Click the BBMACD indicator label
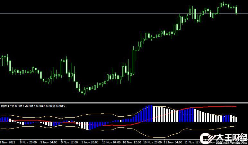Viewport: 248px width, 145px height. pyautogui.click(x=33, y=106)
